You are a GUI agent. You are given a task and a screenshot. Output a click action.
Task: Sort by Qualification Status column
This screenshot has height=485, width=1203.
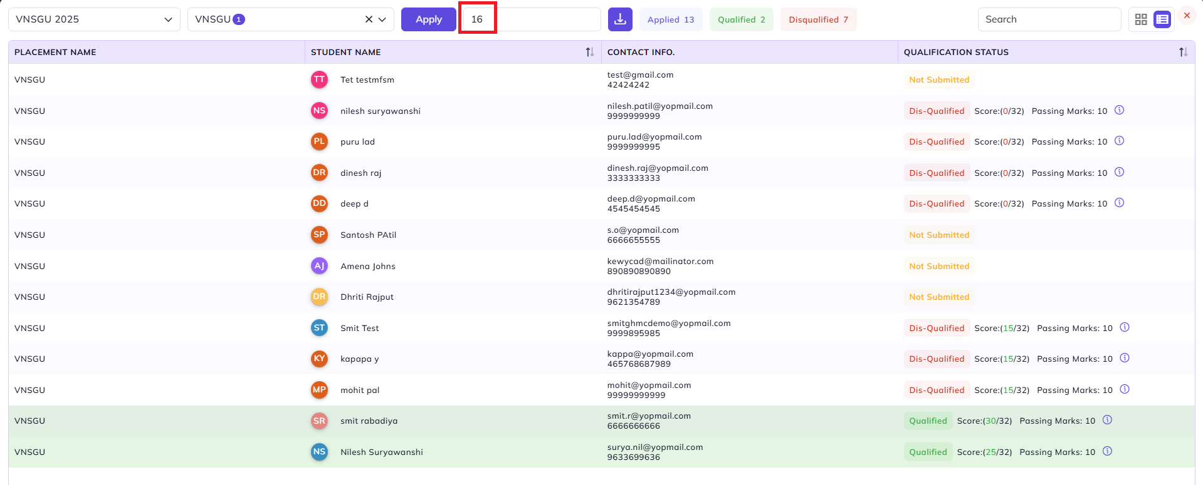click(1183, 52)
